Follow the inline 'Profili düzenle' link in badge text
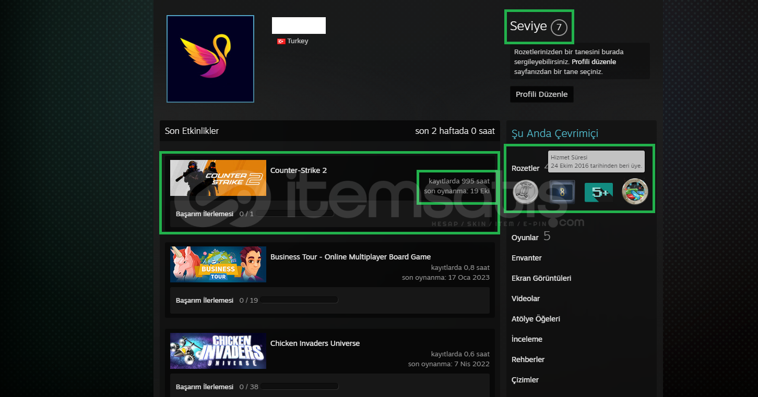Viewport: 758px width, 397px height. pos(594,61)
